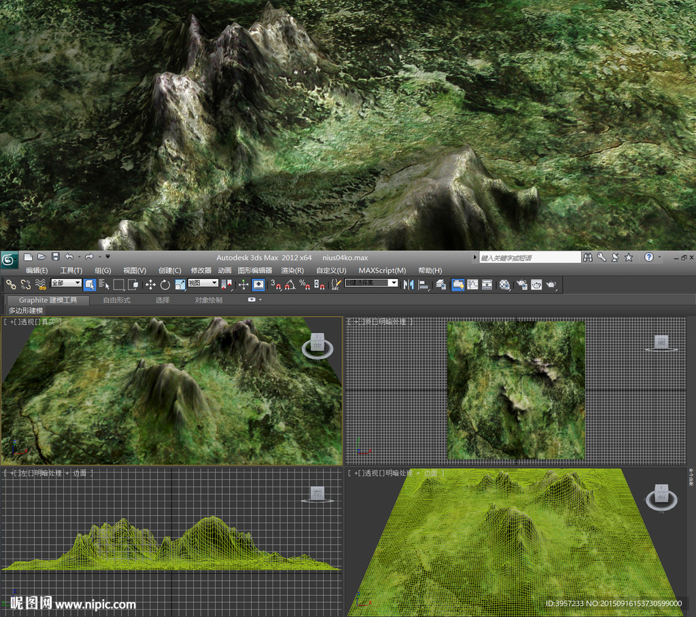This screenshot has height=617, width=696.
Task: Click the keyword search input field
Action: click(x=529, y=258)
